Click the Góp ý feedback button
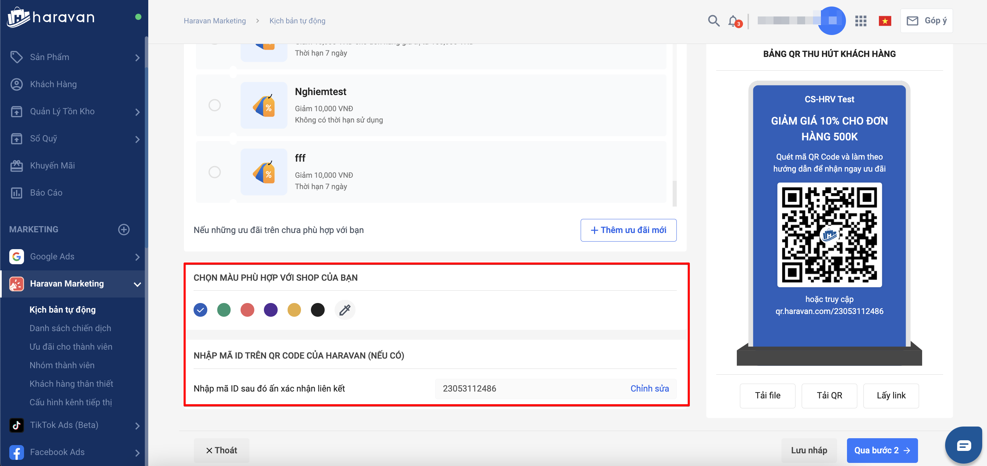 926,21
